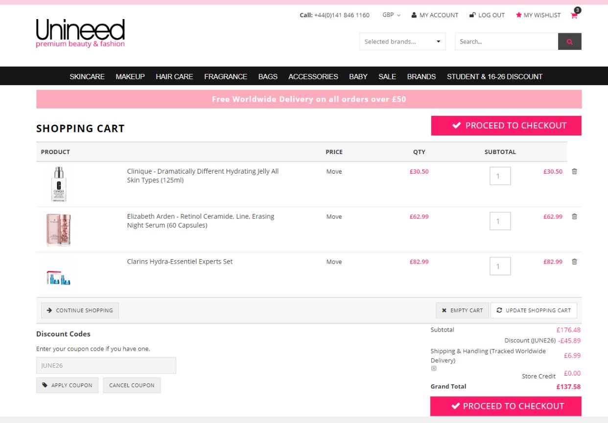Expand the GBP currency dropdown
The width and height of the screenshot is (608, 423).
[x=392, y=15]
